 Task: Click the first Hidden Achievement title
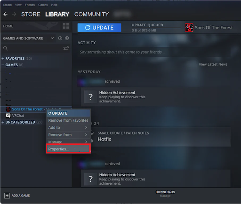point(117,93)
